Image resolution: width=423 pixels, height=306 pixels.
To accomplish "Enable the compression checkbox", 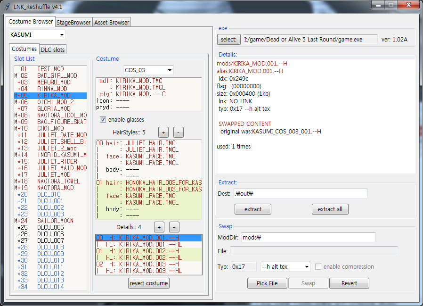I will [x=318, y=267].
